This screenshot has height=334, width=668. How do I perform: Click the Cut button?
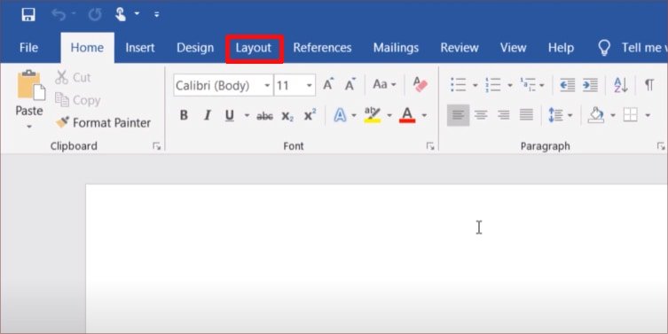pyautogui.click(x=73, y=77)
